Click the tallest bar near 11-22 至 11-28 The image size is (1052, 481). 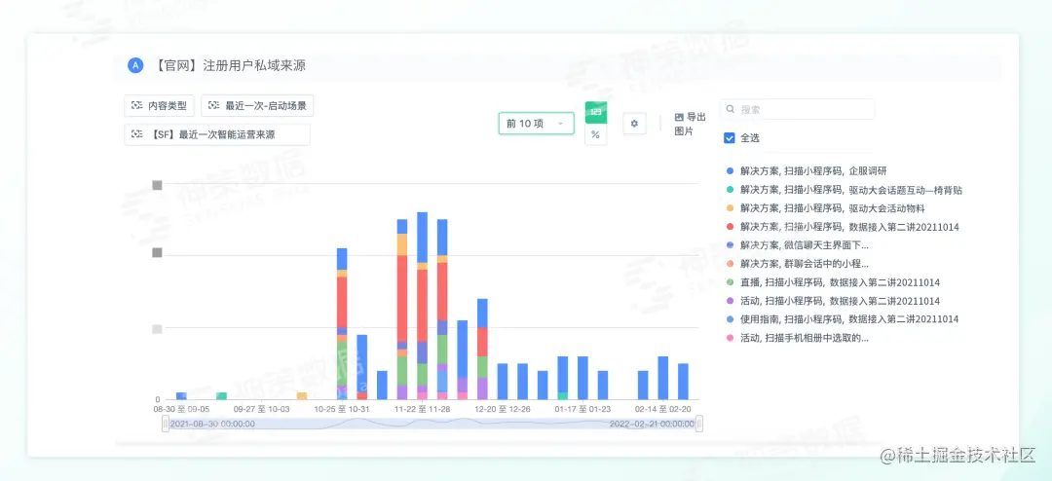(x=422, y=306)
